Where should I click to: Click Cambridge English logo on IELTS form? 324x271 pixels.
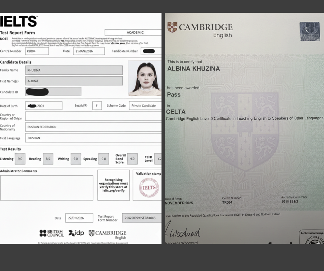[108, 235]
